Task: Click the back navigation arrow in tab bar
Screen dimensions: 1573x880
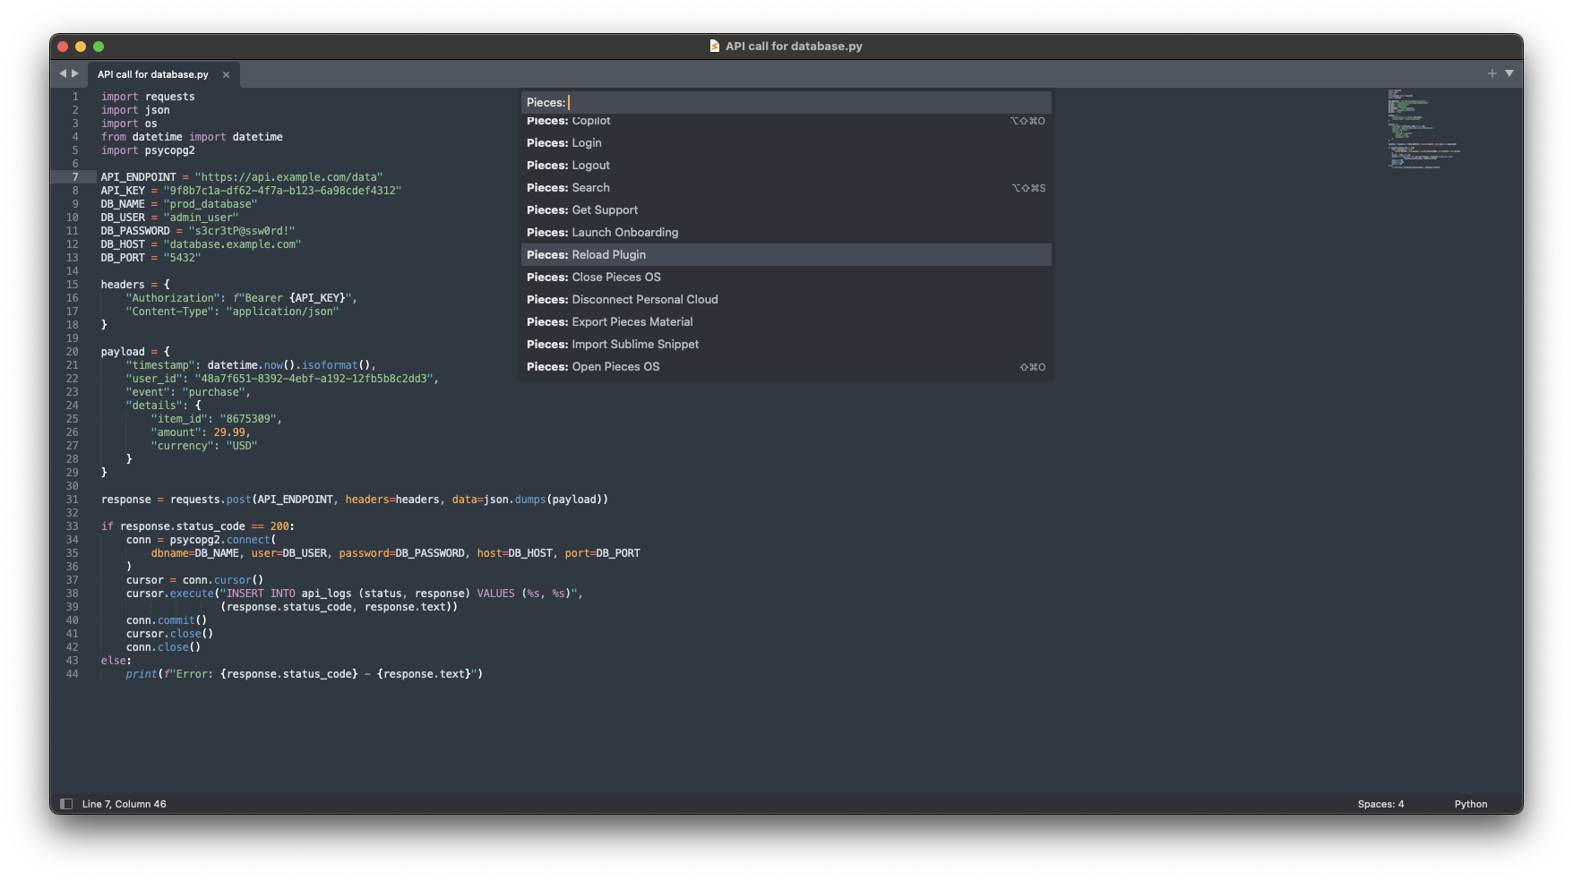Action: coord(63,73)
